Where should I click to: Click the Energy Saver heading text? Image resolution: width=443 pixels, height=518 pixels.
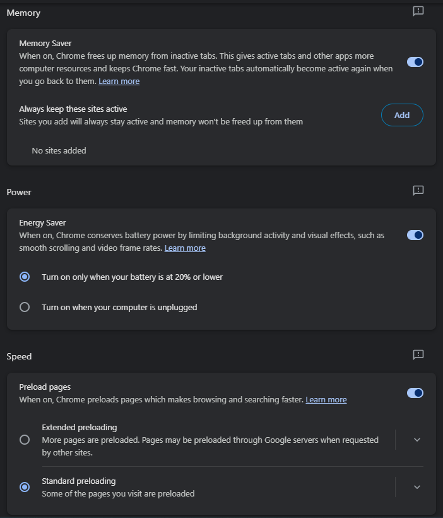tap(42, 223)
